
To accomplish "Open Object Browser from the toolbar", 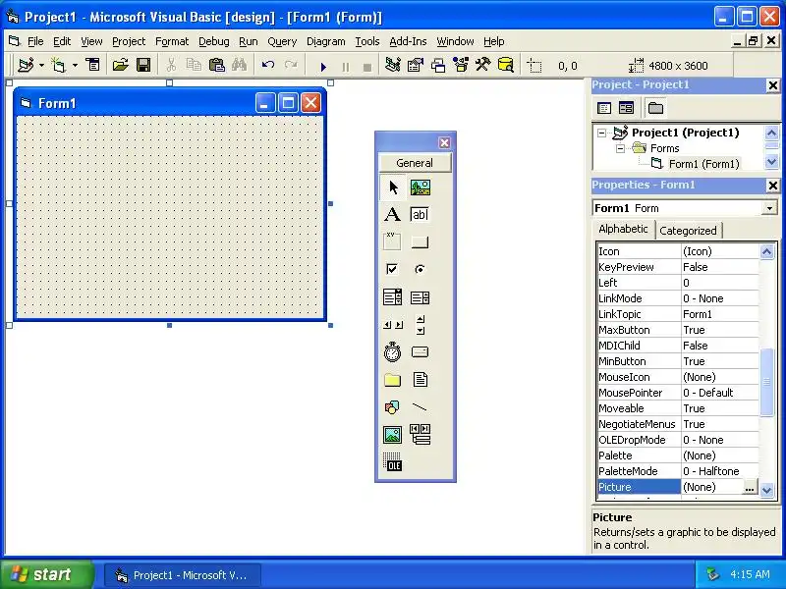I will point(461,65).
